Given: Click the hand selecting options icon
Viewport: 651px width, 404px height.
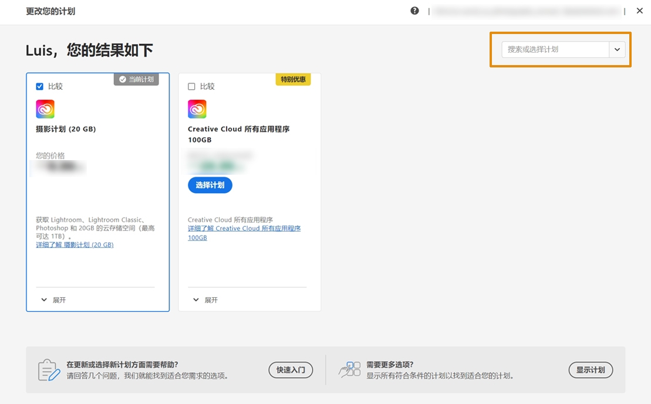Looking at the screenshot, I should [350, 369].
